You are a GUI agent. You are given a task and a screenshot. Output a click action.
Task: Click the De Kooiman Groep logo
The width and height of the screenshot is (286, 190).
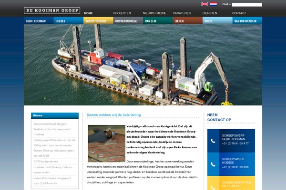click(52, 10)
